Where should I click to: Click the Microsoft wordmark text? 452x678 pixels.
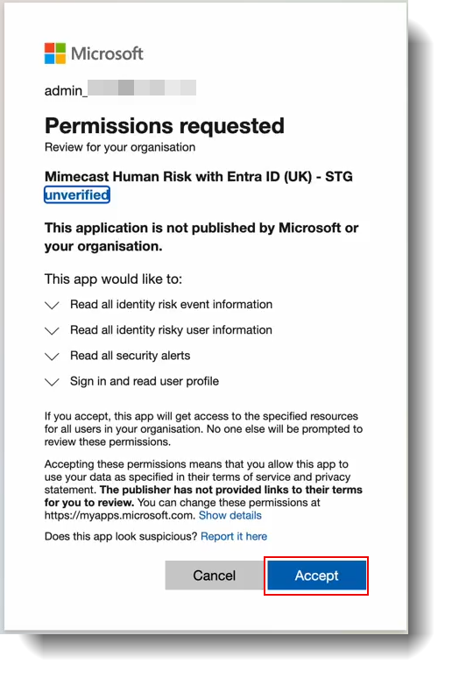(x=107, y=53)
